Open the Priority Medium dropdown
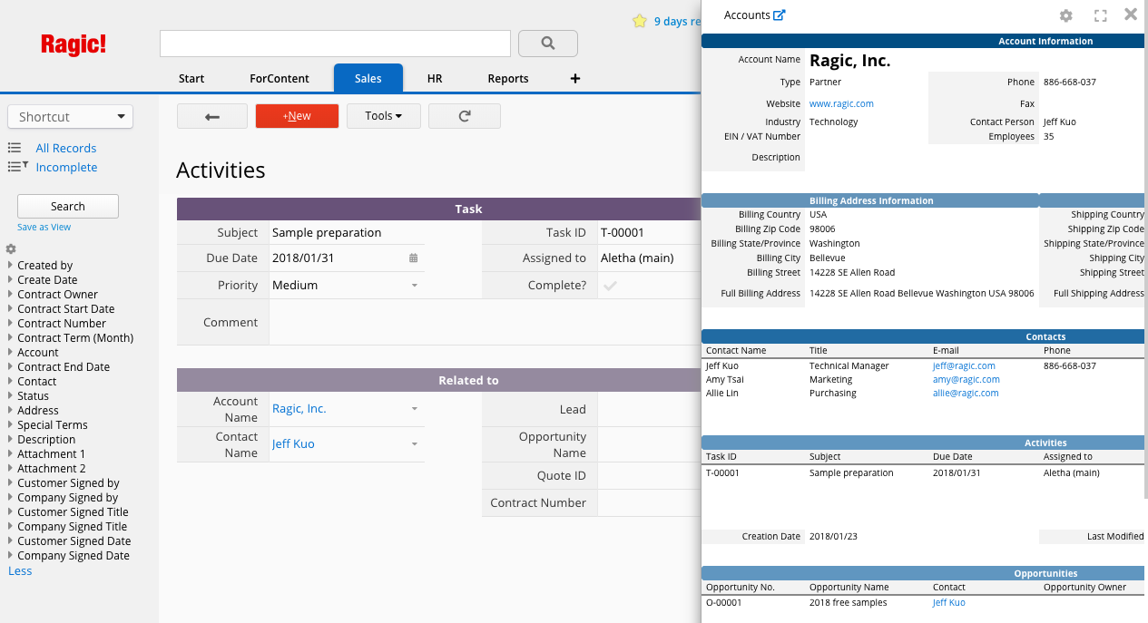Viewport: 1148px width, 623px height. pos(415,286)
